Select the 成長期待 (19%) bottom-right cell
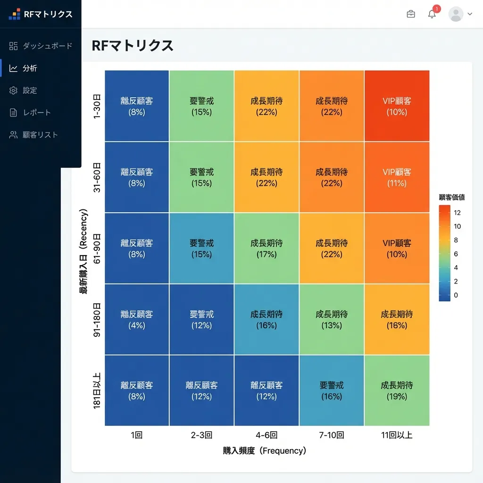The image size is (483, 483). 396,391
